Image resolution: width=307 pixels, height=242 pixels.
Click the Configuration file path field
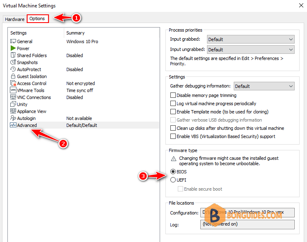[x=247, y=212]
